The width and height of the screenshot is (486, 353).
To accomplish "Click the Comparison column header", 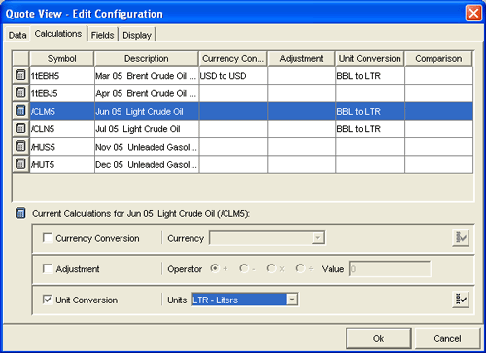I will (438, 58).
